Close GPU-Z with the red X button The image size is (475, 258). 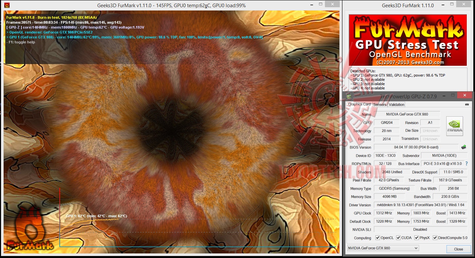(x=464, y=95)
